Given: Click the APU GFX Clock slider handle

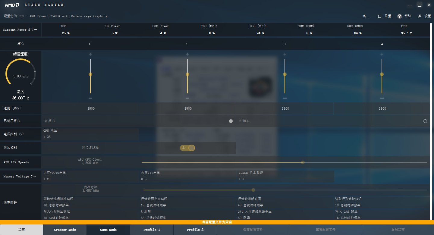Looking at the screenshot, I should pos(303,162).
